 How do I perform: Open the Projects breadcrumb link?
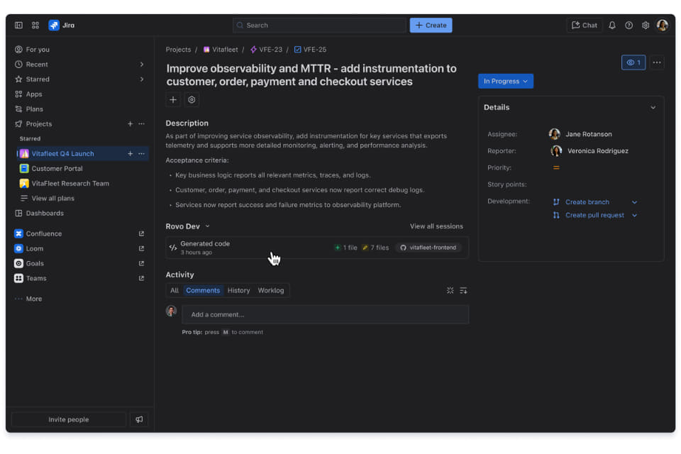pyautogui.click(x=178, y=50)
